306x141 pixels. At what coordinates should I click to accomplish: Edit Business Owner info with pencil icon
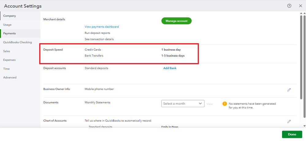tap(289, 90)
